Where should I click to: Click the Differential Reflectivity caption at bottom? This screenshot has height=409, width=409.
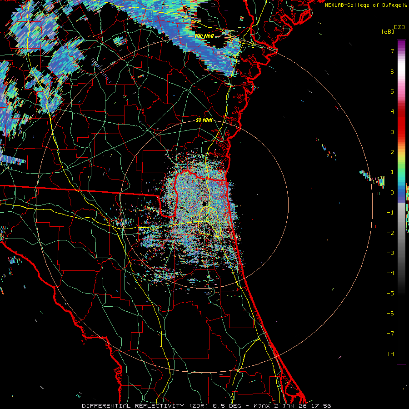206,406
